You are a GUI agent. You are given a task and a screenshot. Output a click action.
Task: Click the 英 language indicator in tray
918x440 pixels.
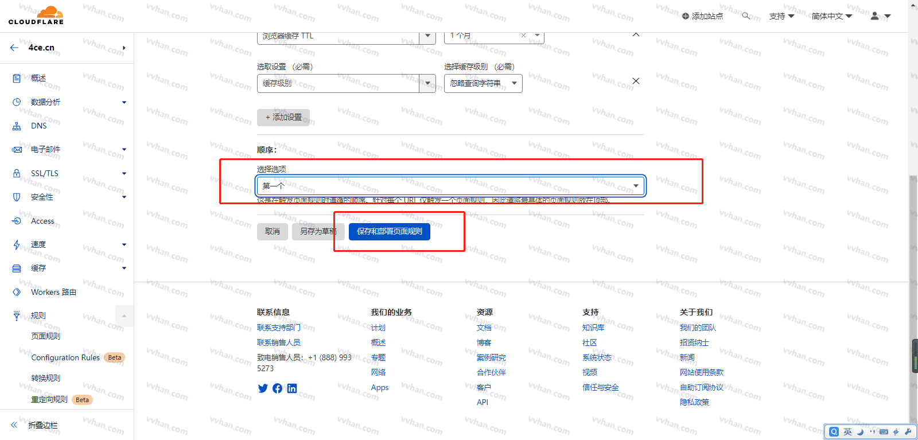[x=847, y=431]
